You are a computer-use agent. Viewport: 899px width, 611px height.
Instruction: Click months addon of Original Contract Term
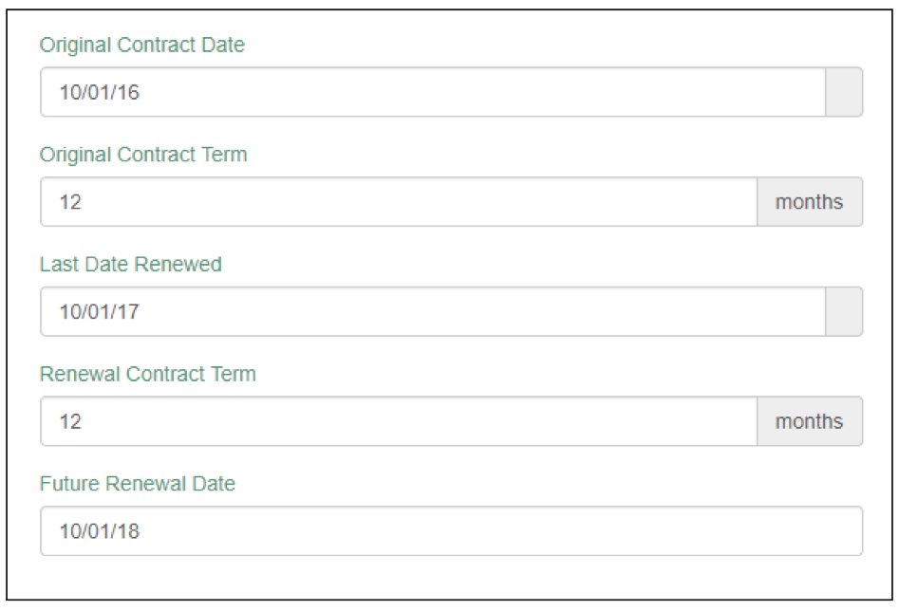coord(809,202)
